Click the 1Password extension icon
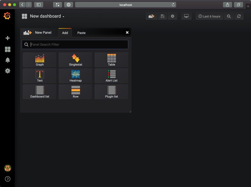The image size is (251, 187). pyautogui.click(x=69, y=5)
